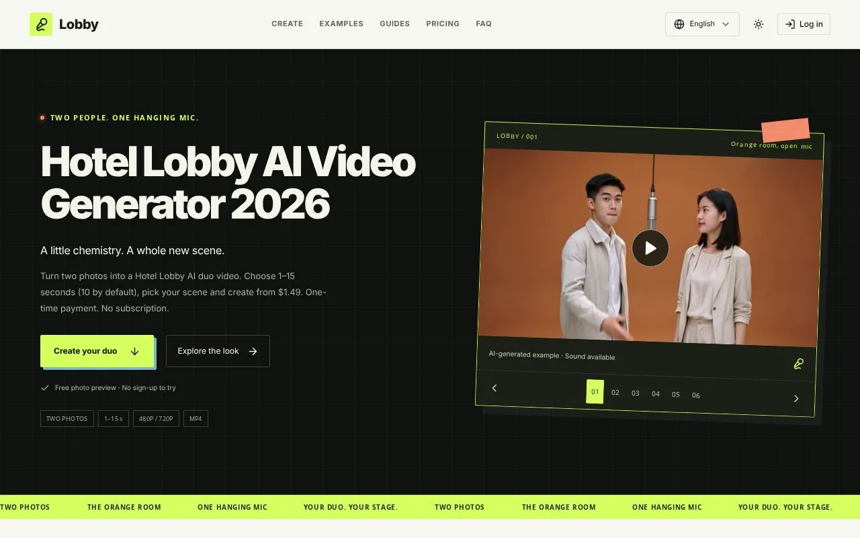
Task: Click "A little chemistry. A whole new scene."
Action: [132, 250]
